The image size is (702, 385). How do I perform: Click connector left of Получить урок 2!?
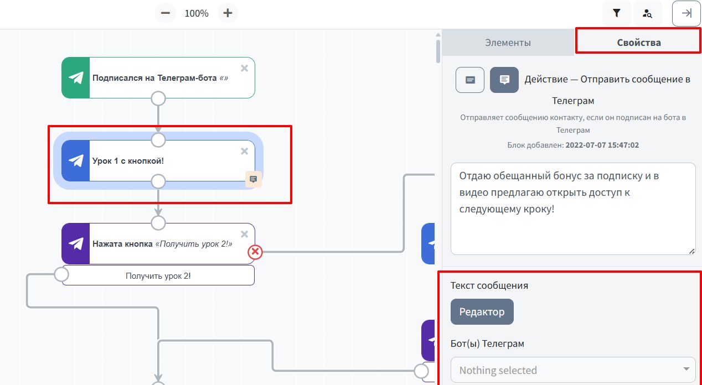pos(61,274)
